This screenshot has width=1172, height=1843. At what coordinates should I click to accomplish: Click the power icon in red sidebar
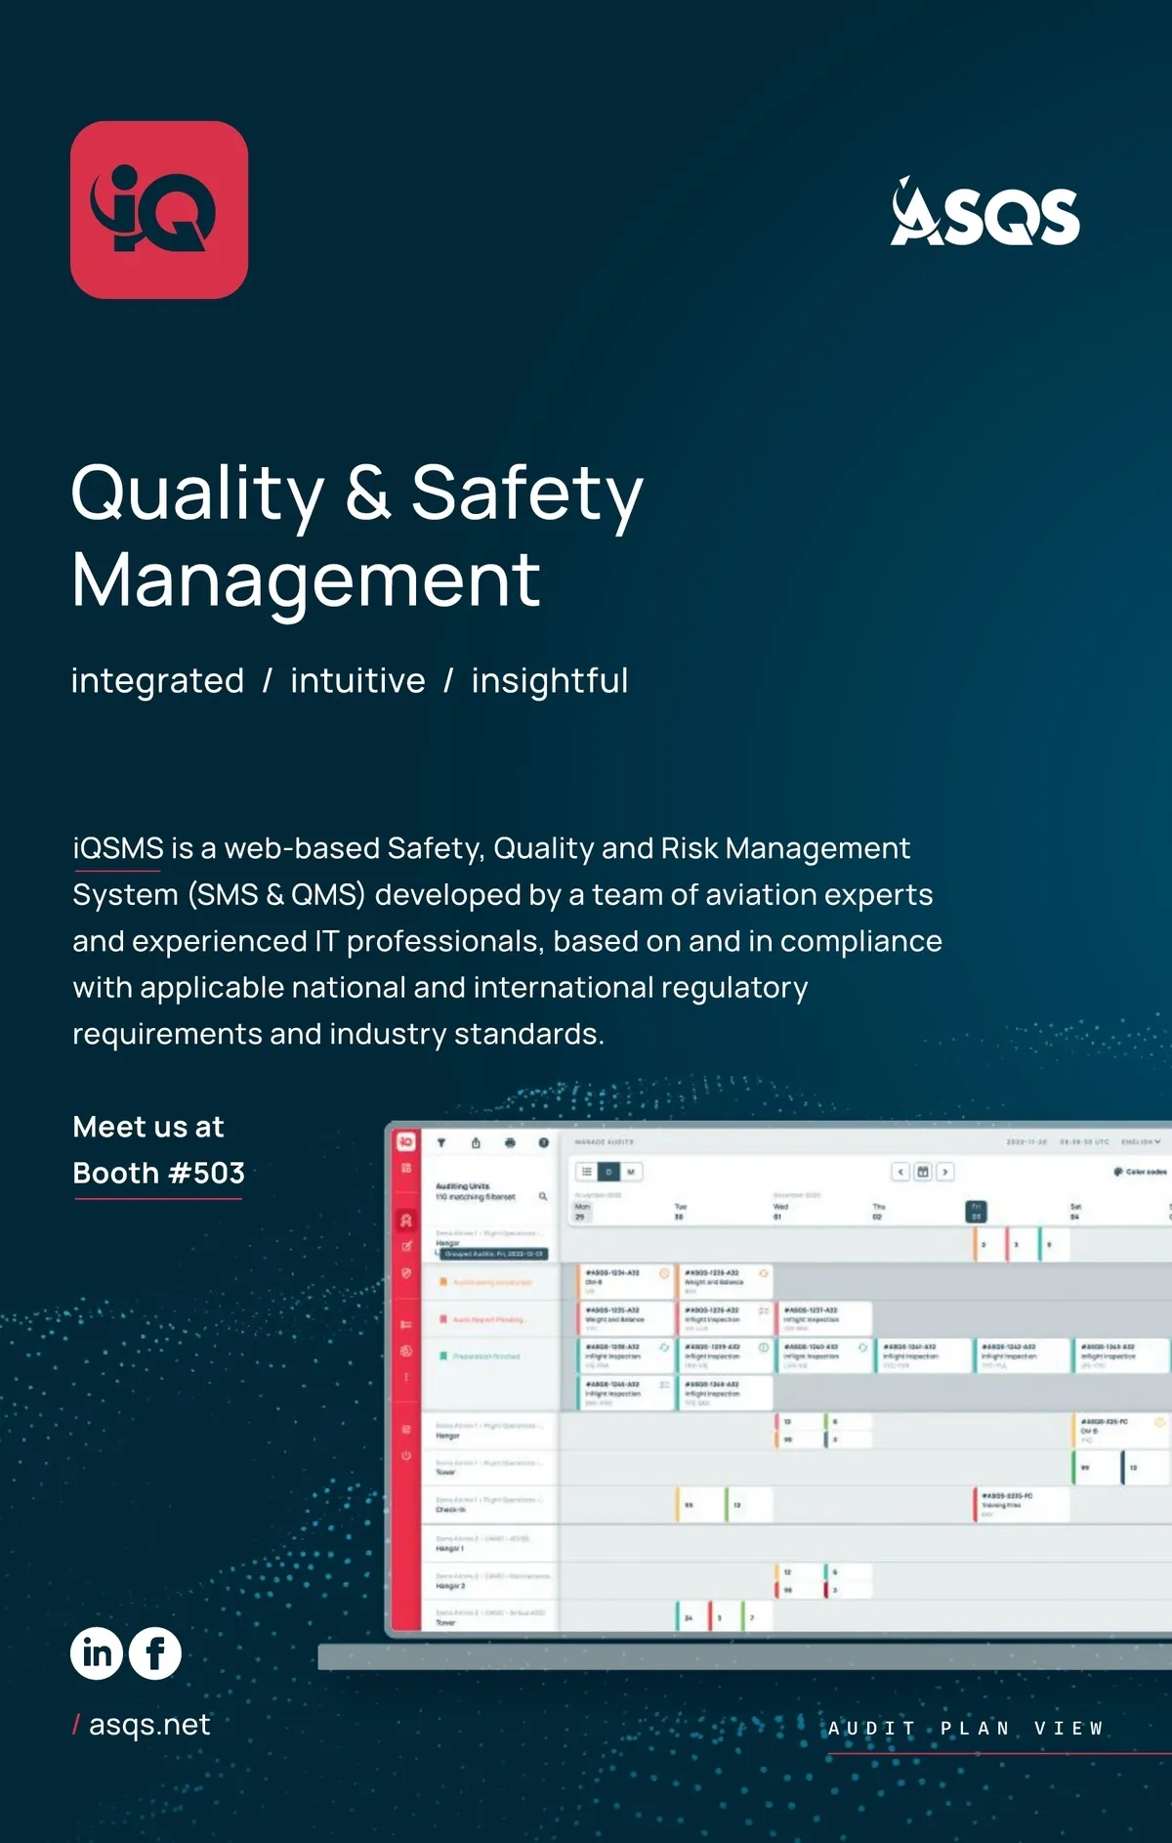point(406,1455)
